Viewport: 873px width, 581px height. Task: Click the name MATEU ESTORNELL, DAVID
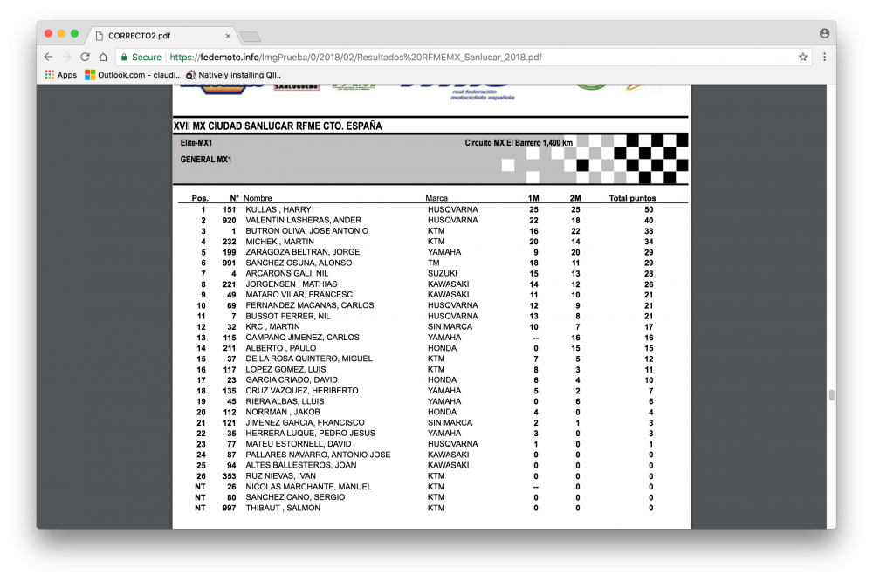click(299, 444)
